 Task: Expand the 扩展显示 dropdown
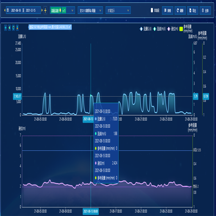(118, 10)
